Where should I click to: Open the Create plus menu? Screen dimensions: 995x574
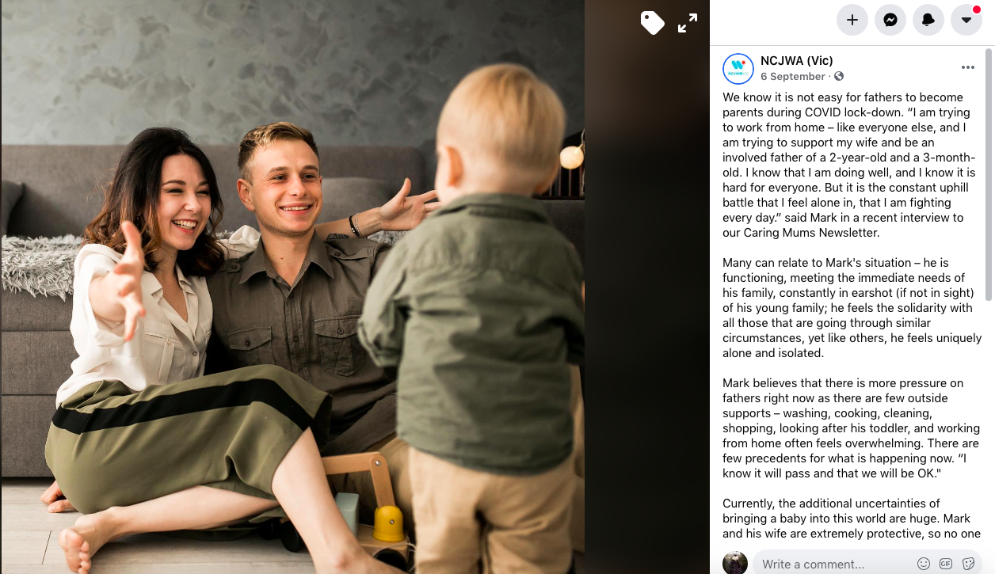point(852,20)
